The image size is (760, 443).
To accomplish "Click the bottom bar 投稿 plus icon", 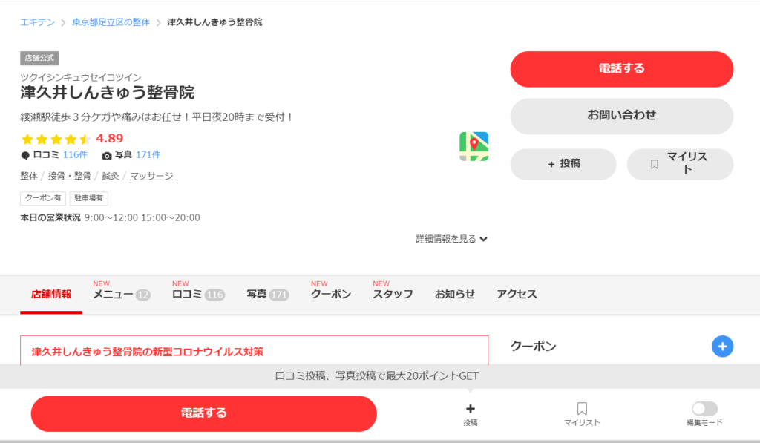I will click(x=470, y=409).
